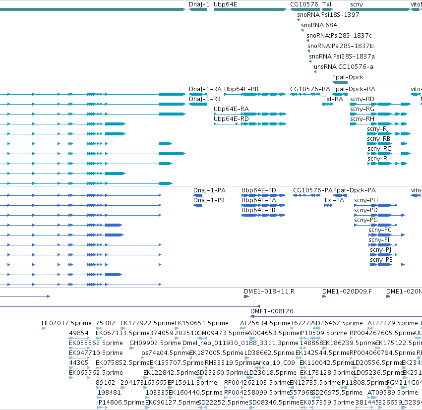Click the scny-PD protein label
Image resolution: width=422 pixels, height=410 pixels.
tap(366, 210)
